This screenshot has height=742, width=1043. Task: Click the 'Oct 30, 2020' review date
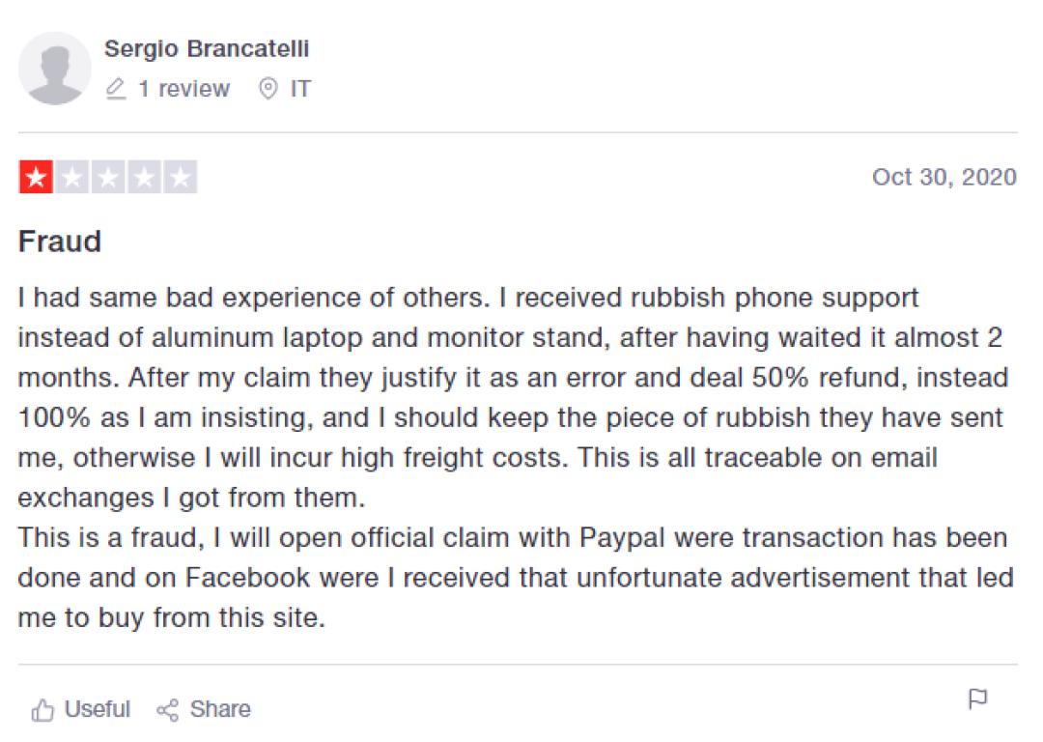point(944,177)
